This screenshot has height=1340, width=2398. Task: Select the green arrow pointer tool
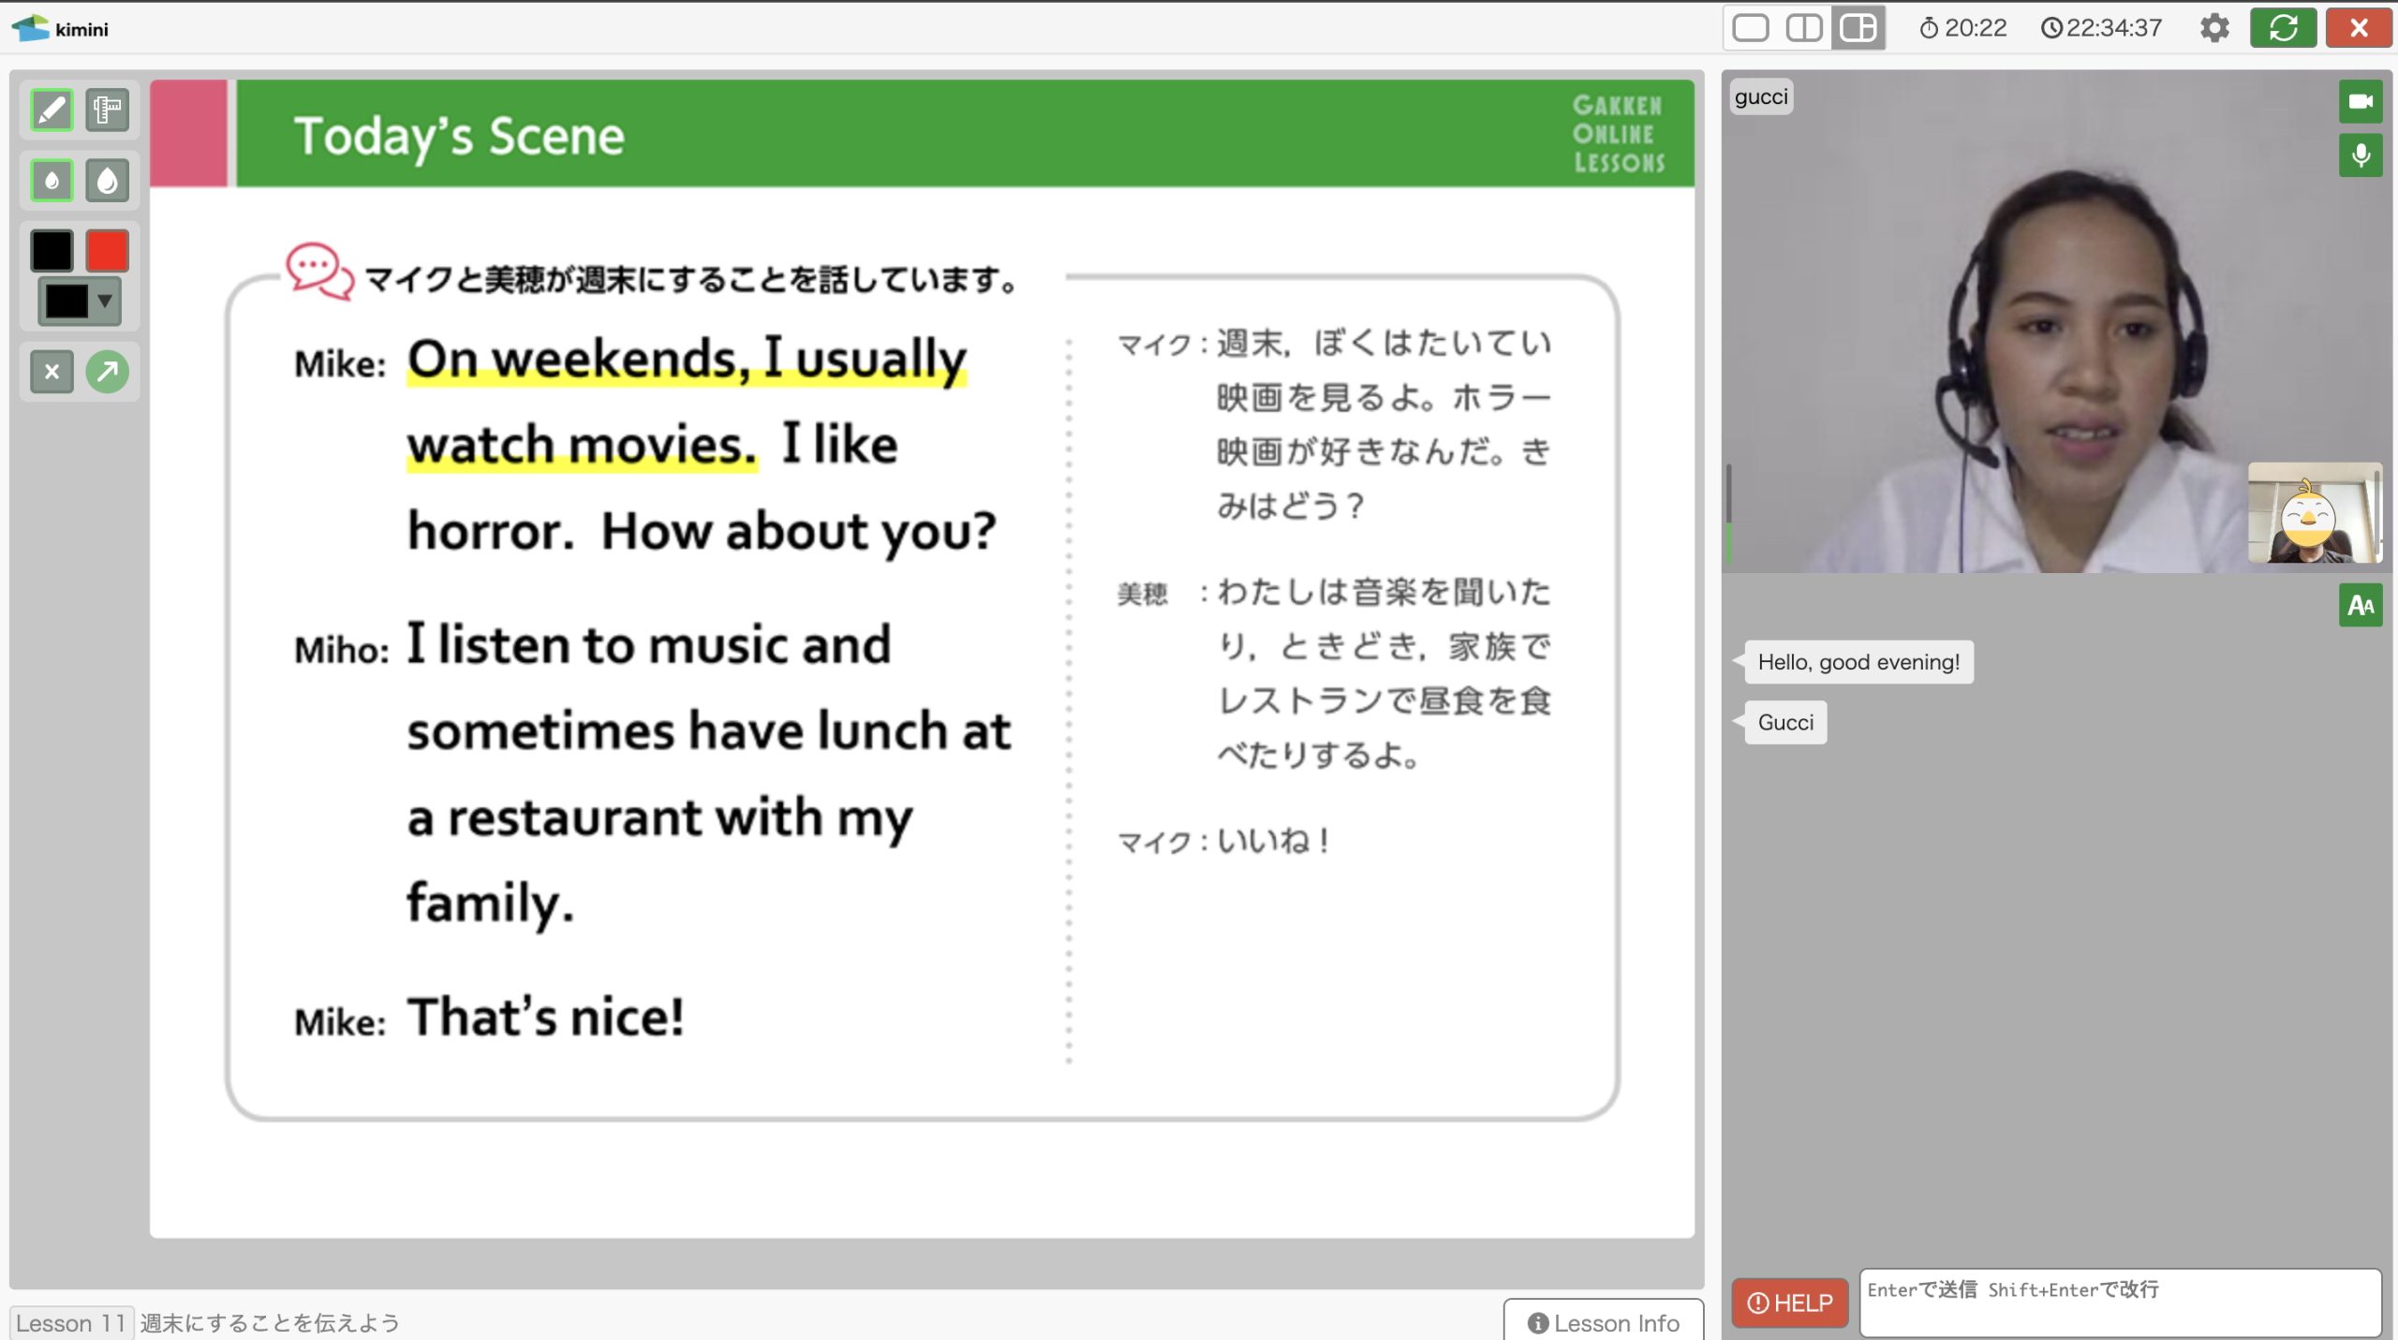click(x=107, y=372)
